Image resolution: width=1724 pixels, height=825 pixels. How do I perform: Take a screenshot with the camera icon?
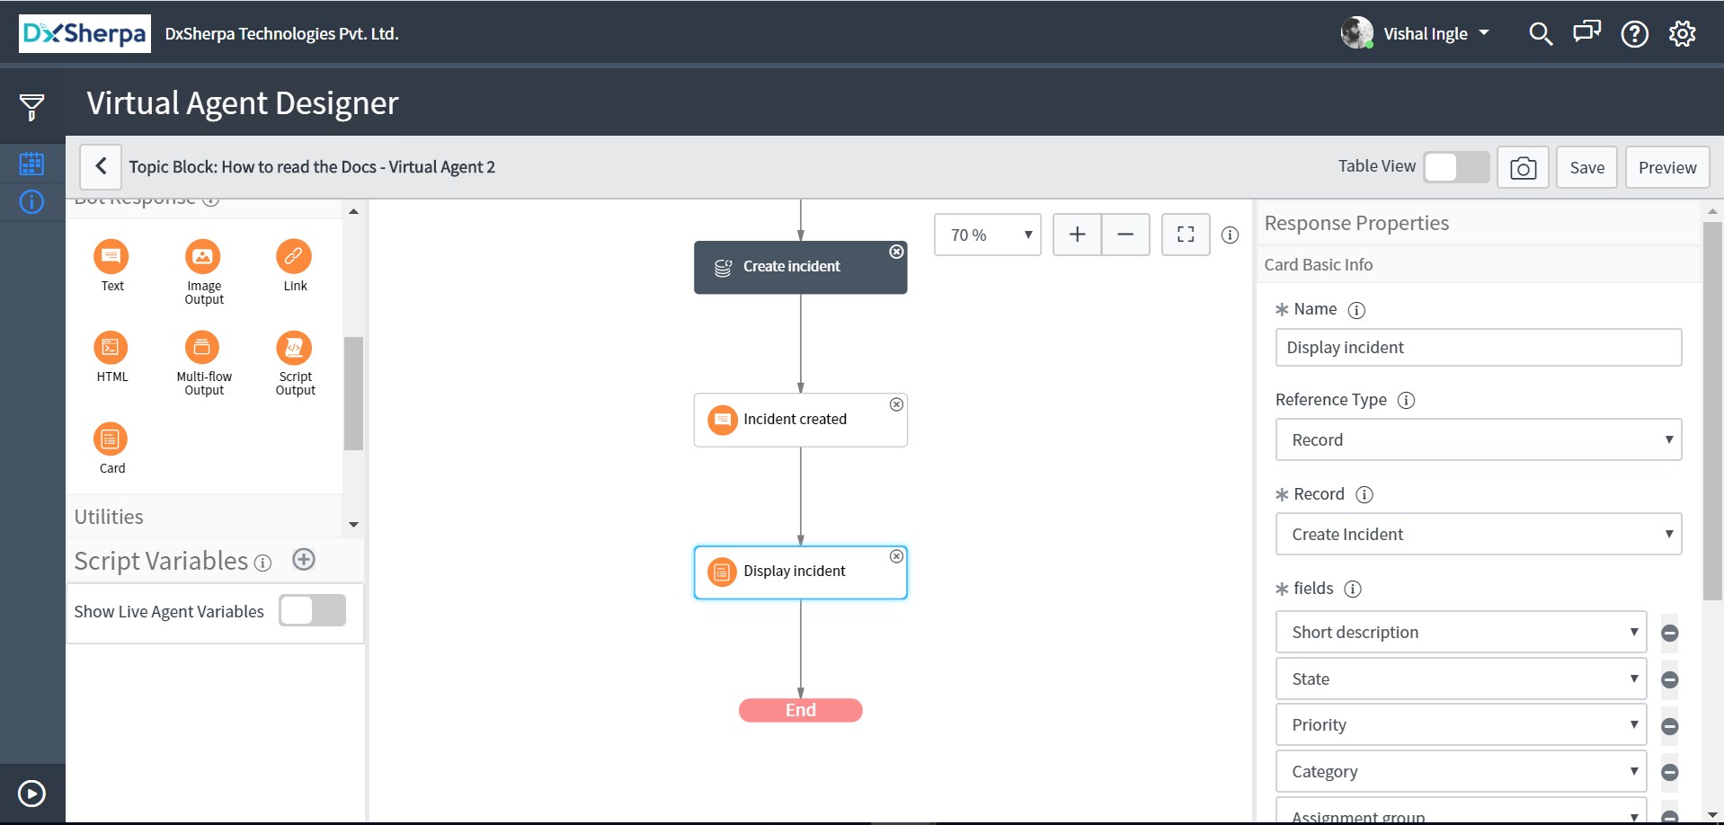pos(1523,167)
